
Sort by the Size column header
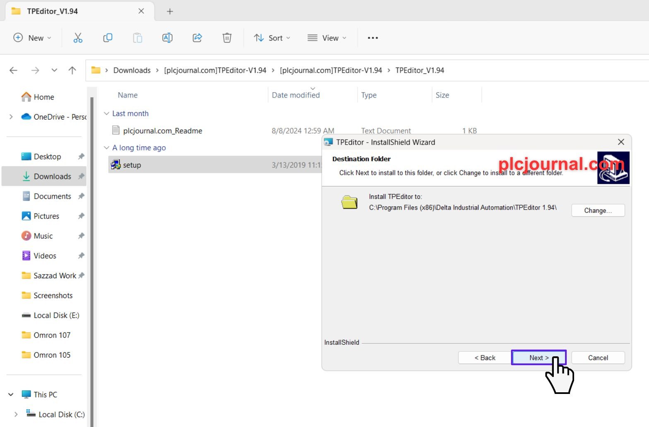tap(442, 95)
